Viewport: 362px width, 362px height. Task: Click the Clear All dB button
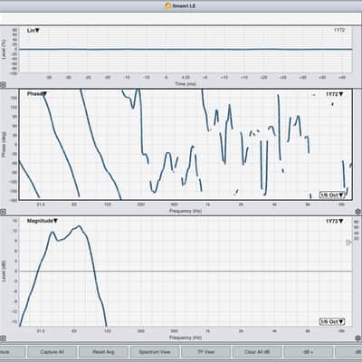tap(257, 352)
